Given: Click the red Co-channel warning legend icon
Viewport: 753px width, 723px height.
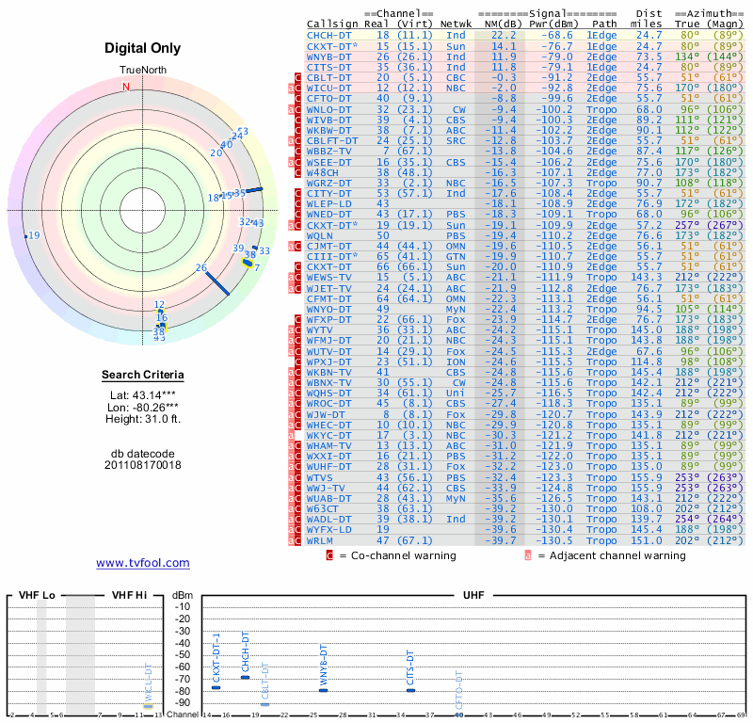Looking at the screenshot, I should pos(329,555).
